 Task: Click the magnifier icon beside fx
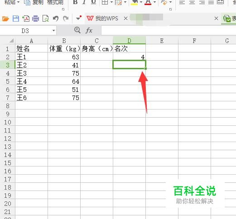77,30
